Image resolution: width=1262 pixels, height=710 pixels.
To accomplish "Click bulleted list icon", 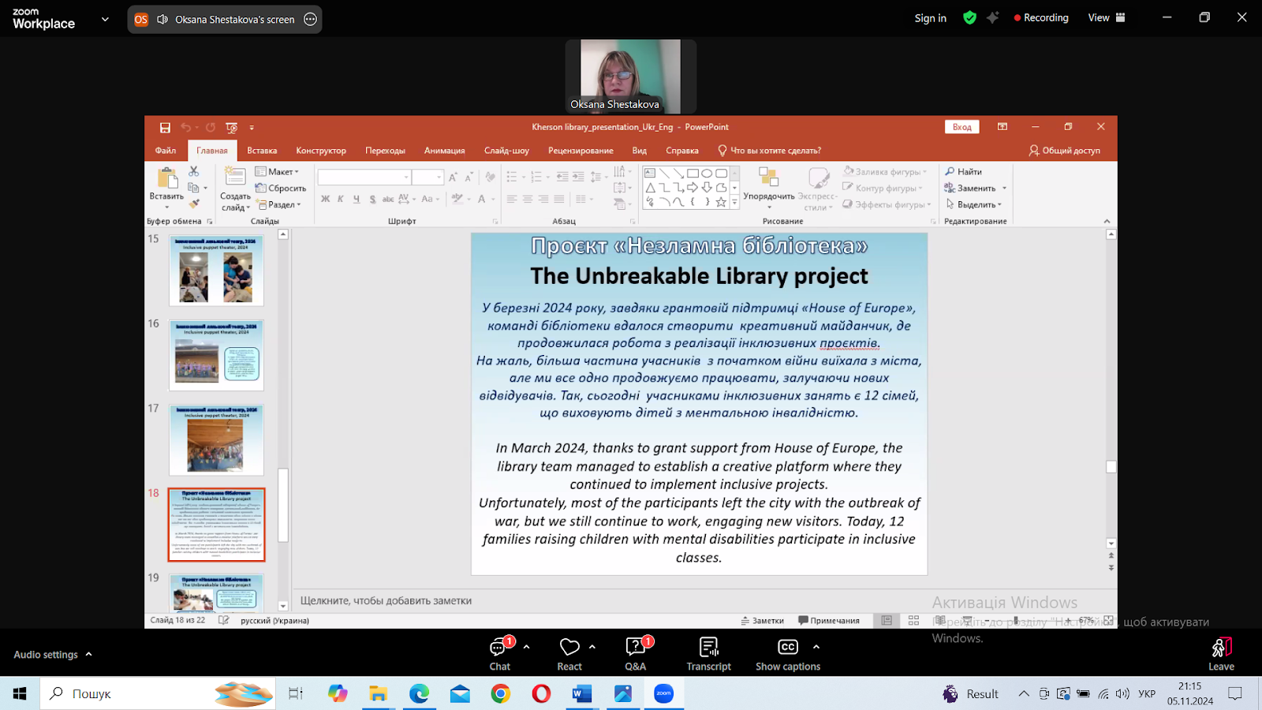I will click(511, 177).
